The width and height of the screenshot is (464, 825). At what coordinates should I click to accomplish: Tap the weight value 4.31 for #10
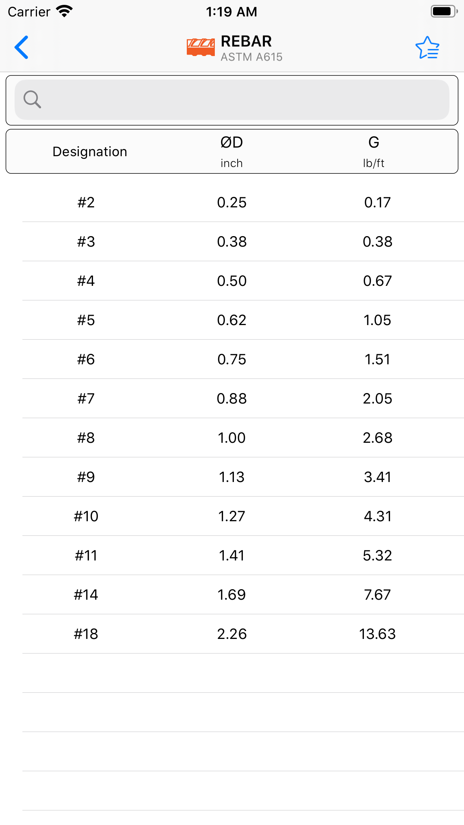pyautogui.click(x=377, y=516)
